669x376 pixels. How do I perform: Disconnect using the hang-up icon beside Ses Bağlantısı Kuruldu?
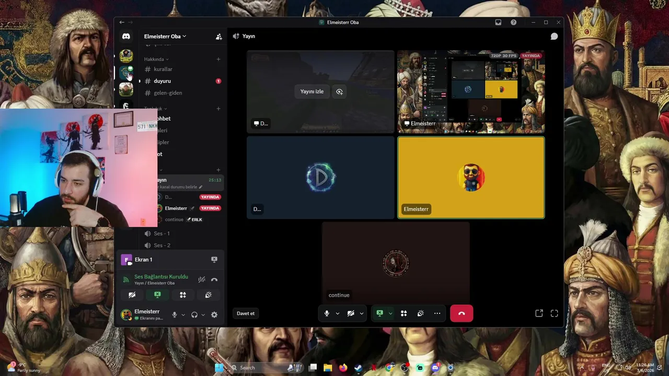click(x=214, y=280)
